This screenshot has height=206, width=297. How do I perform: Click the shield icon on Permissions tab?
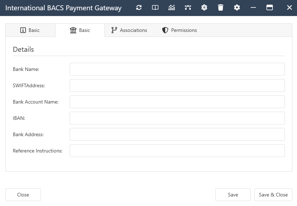coord(165,30)
